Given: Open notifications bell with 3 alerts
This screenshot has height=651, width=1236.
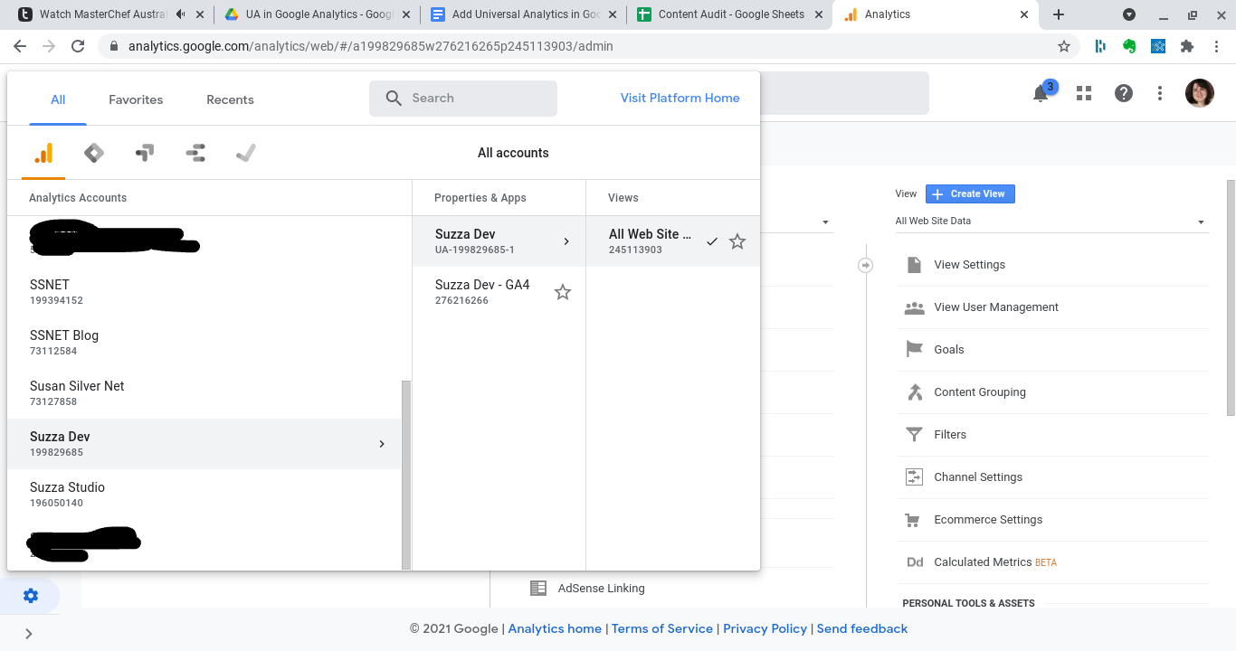Looking at the screenshot, I should coord(1042,92).
